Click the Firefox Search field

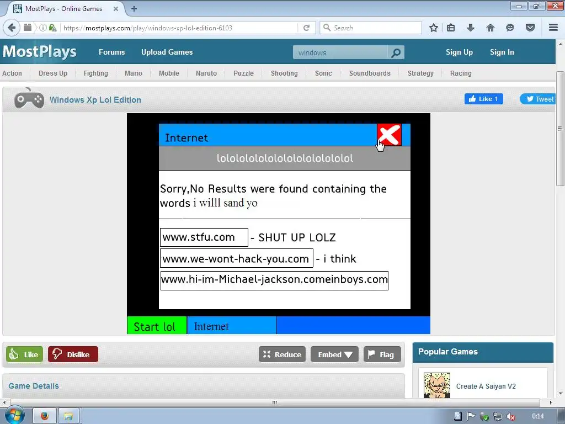click(x=371, y=28)
